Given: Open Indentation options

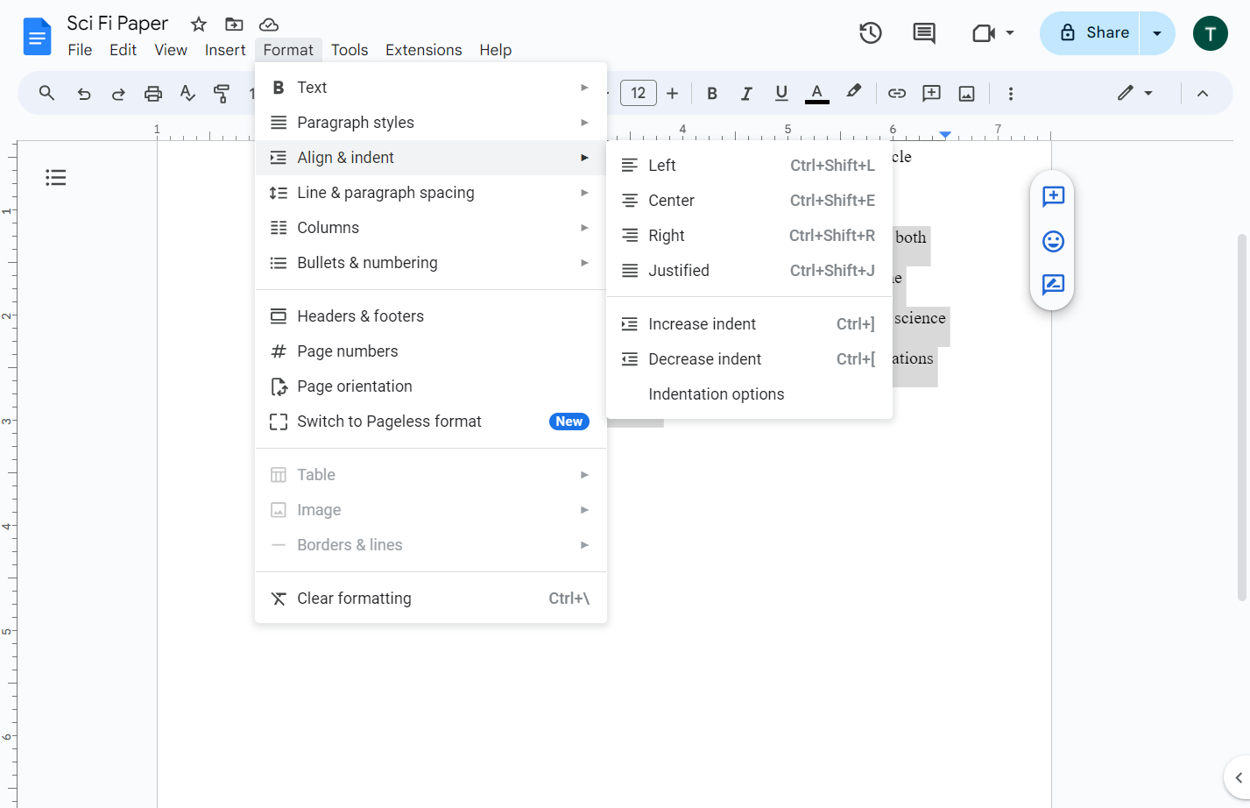Looking at the screenshot, I should (749, 394).
